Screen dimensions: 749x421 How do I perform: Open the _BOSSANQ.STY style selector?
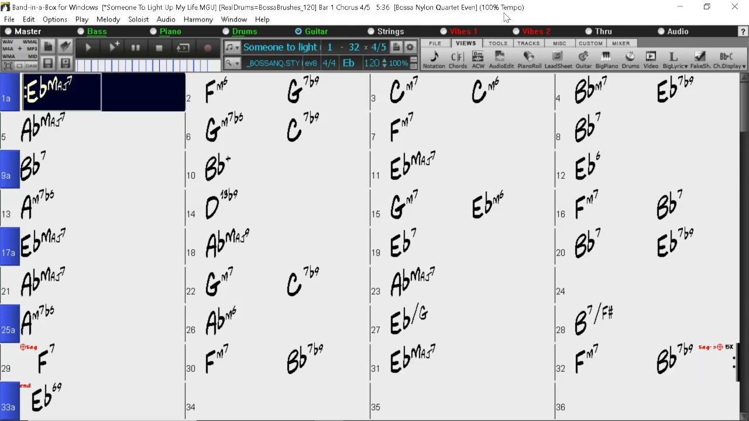(273, 63)
